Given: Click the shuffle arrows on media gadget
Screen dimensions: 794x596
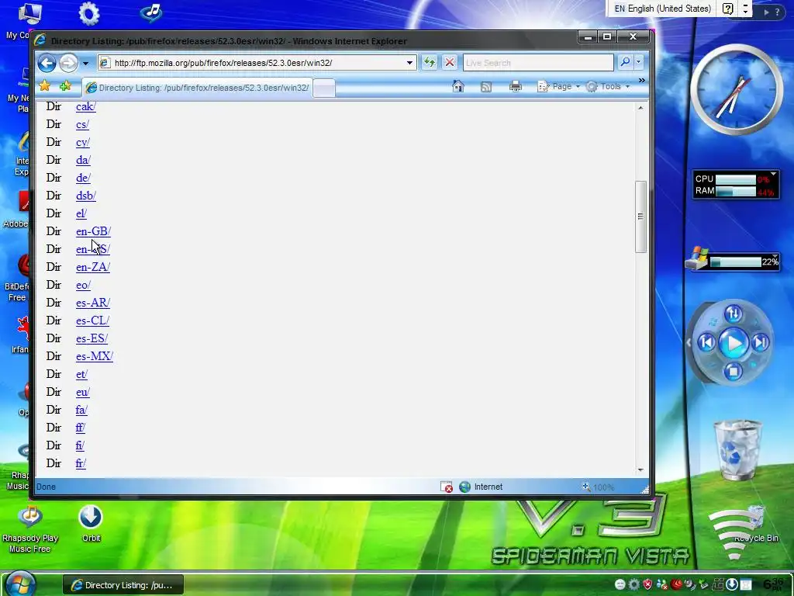Looking at the screenshot, I should pyautogui.click(x=734, y=314).
